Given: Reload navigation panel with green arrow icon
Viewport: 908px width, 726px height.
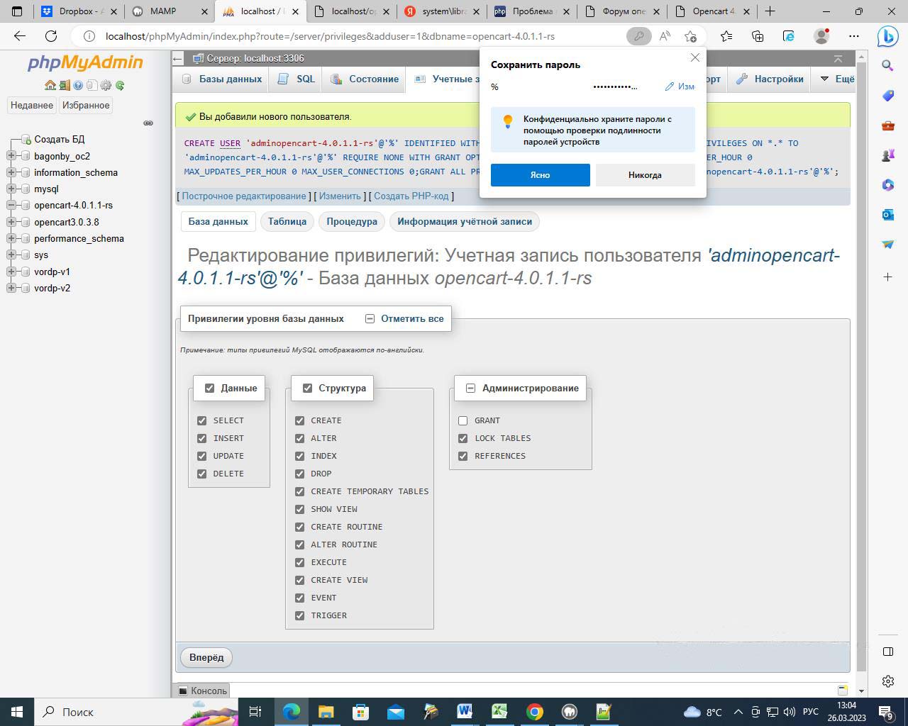Looking at the screenshot, I should click(x=120, y=85).
